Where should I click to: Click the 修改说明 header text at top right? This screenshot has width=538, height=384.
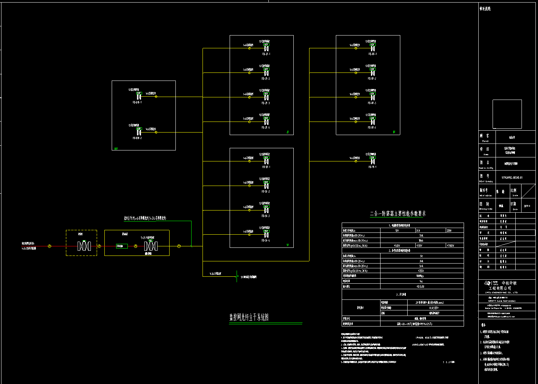coord(485,9)
